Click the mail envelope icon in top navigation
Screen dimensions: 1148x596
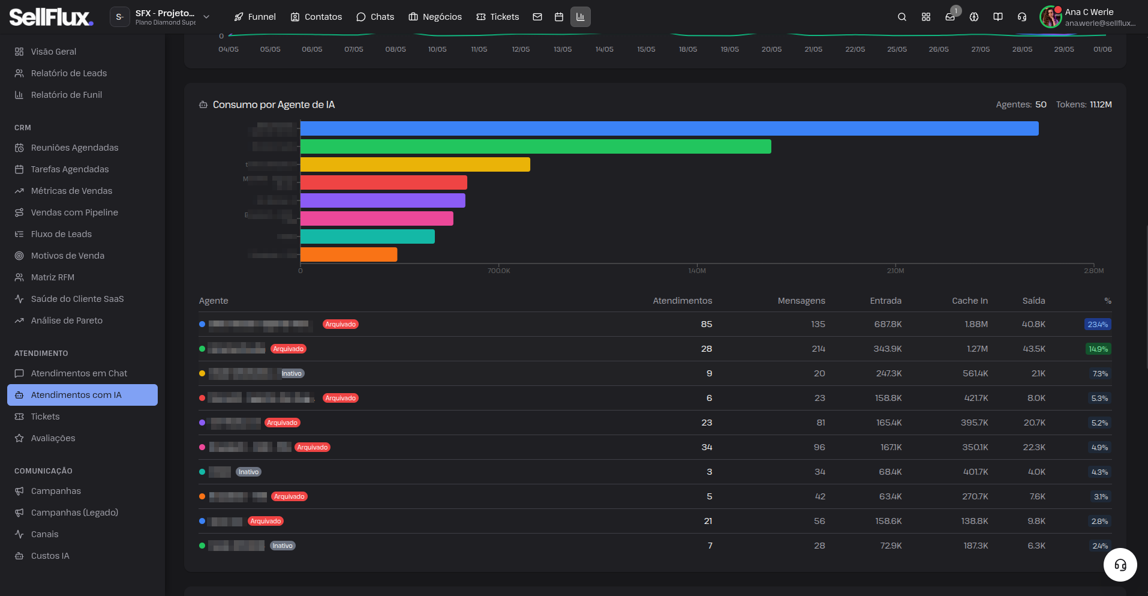(x=537, y=17)
